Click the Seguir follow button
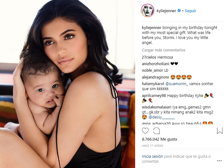 click(x=191, y=11)
